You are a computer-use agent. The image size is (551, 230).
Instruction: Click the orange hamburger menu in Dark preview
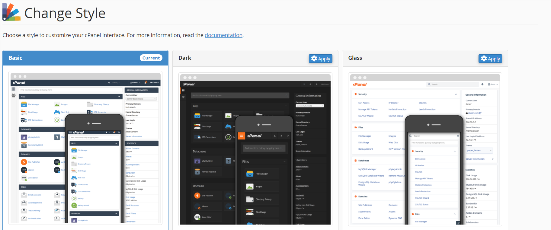click(x=241, y=136)
